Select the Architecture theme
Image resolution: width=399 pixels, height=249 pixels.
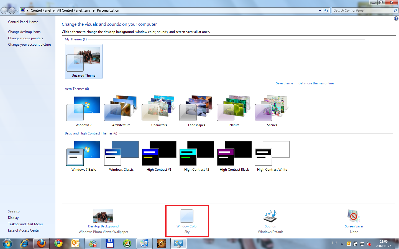pyautogui.click(x=121, y=111)
